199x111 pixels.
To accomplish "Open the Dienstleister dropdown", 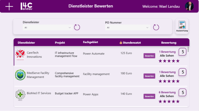I will pyautogui.click(x=48, y=28).
